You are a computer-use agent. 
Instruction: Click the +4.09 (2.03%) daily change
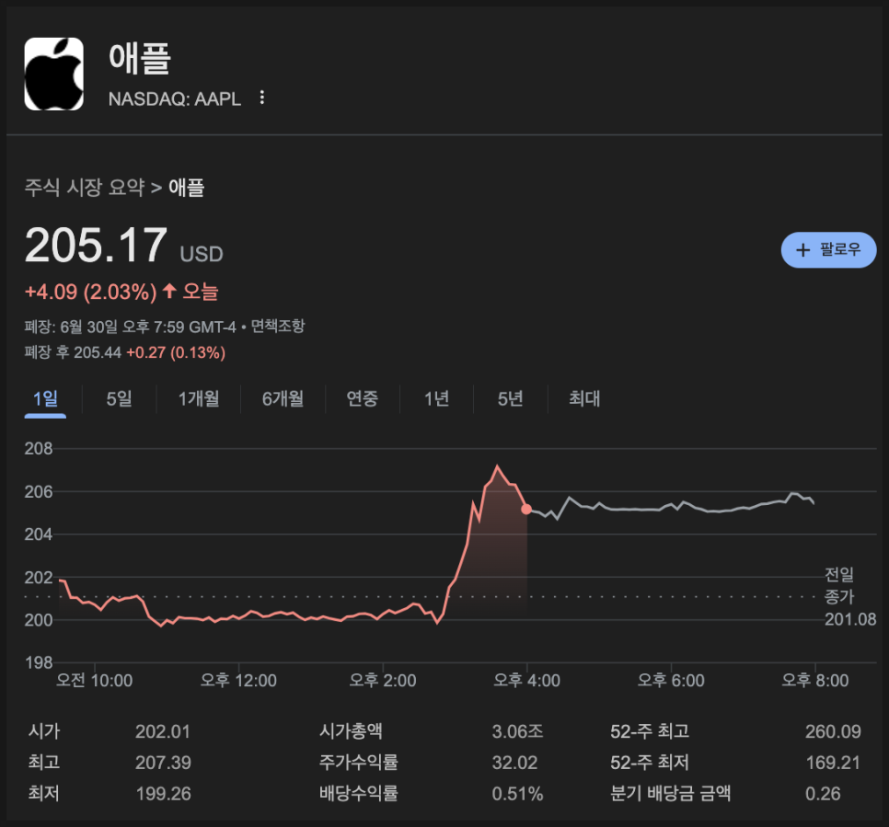click(91, 292)
